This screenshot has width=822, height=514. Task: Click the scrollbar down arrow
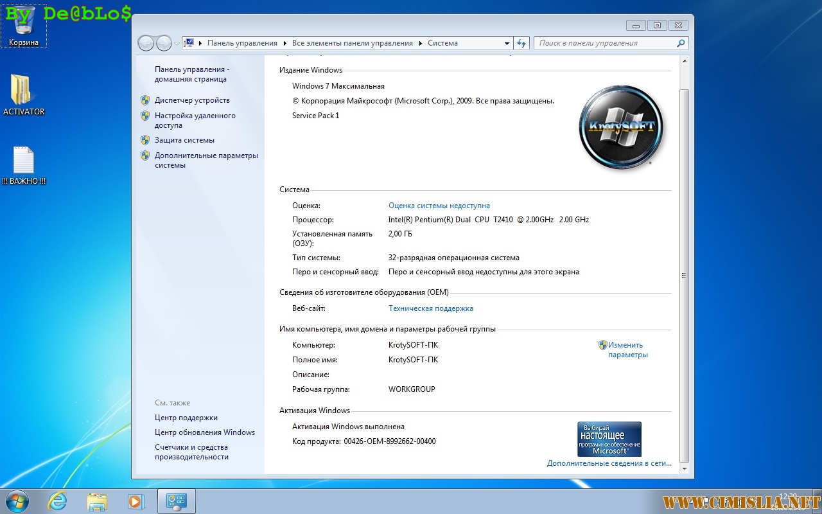click(684, 469)
